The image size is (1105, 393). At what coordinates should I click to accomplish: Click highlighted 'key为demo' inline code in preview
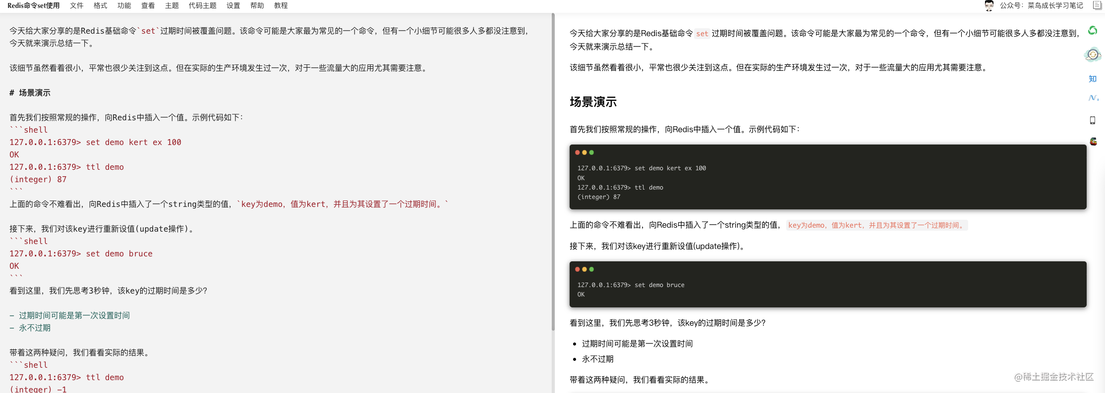coord(877,225)
